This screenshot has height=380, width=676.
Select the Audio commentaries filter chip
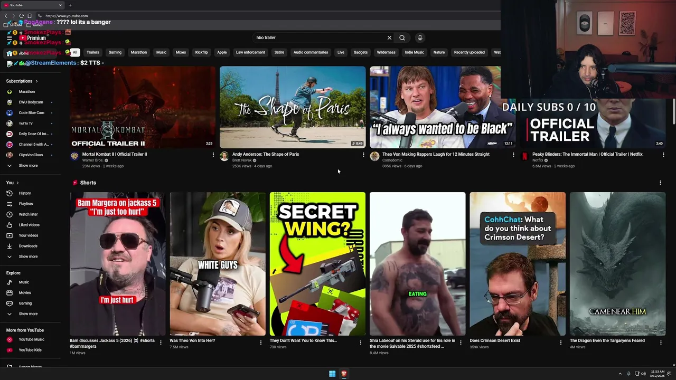311,52
